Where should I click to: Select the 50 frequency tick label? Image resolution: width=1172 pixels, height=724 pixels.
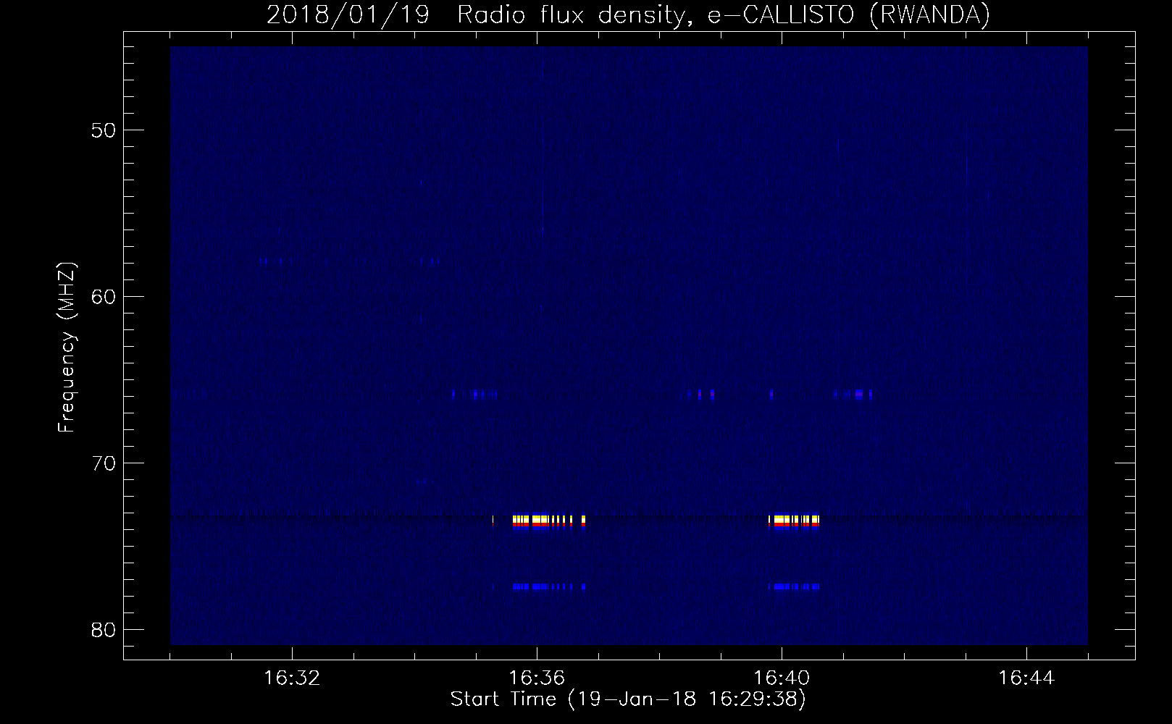click(104, 130)
